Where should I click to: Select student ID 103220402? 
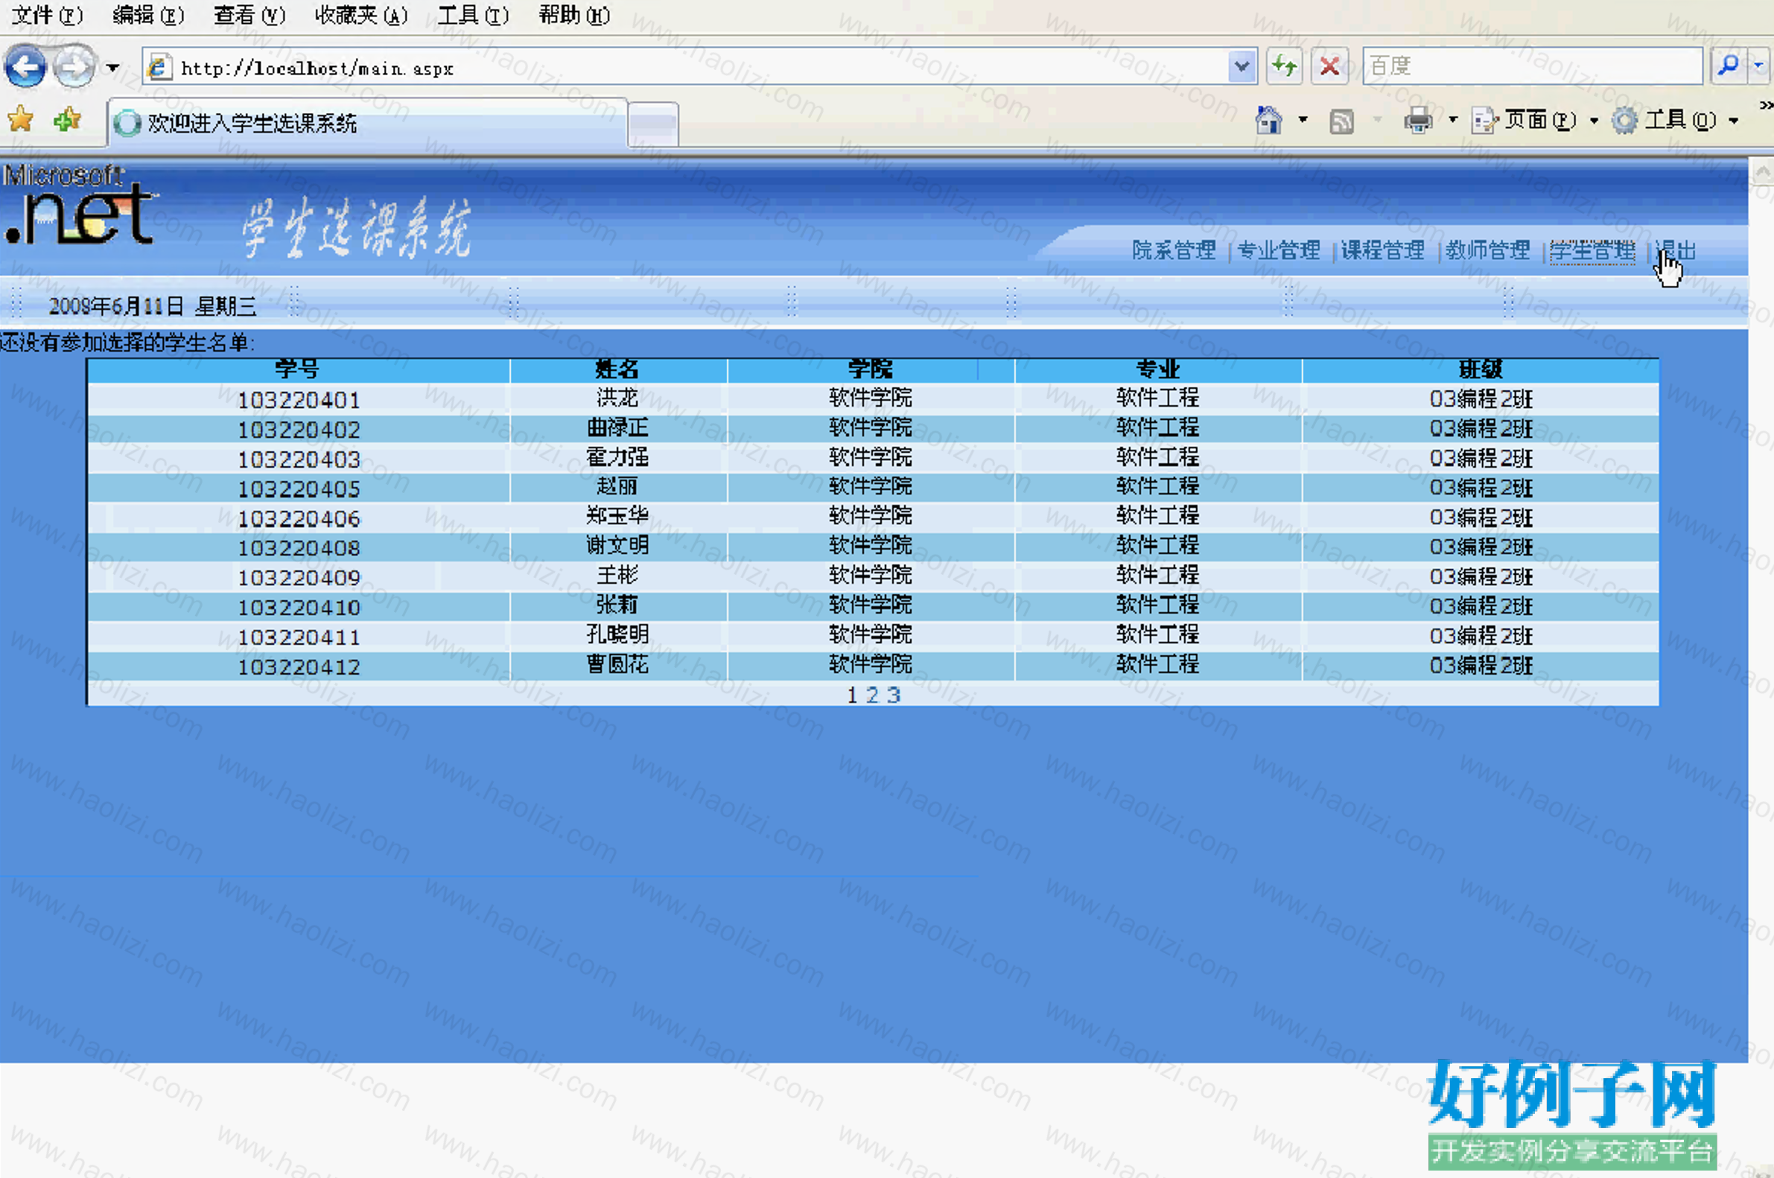tap(299, 430)
